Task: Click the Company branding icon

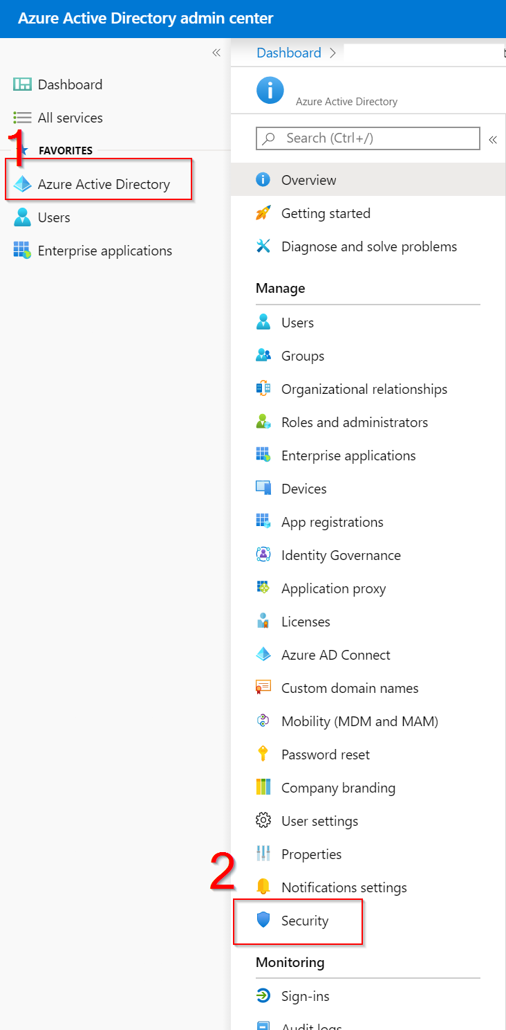Action: pos(263,788)
